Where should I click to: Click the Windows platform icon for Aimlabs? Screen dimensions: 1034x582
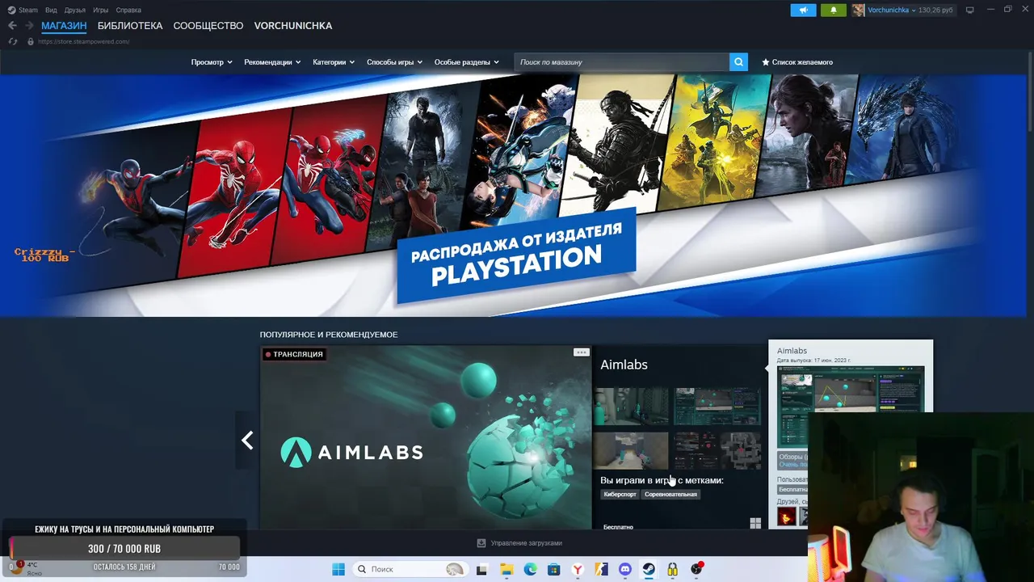[x=755, y=524]
